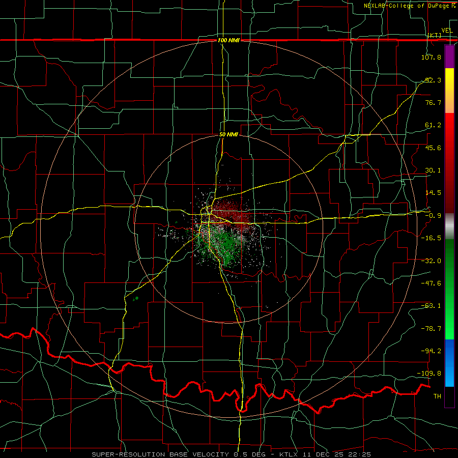Select the 45.6 legend value
This screenshot has width=458, height=458.
point(433,148)
